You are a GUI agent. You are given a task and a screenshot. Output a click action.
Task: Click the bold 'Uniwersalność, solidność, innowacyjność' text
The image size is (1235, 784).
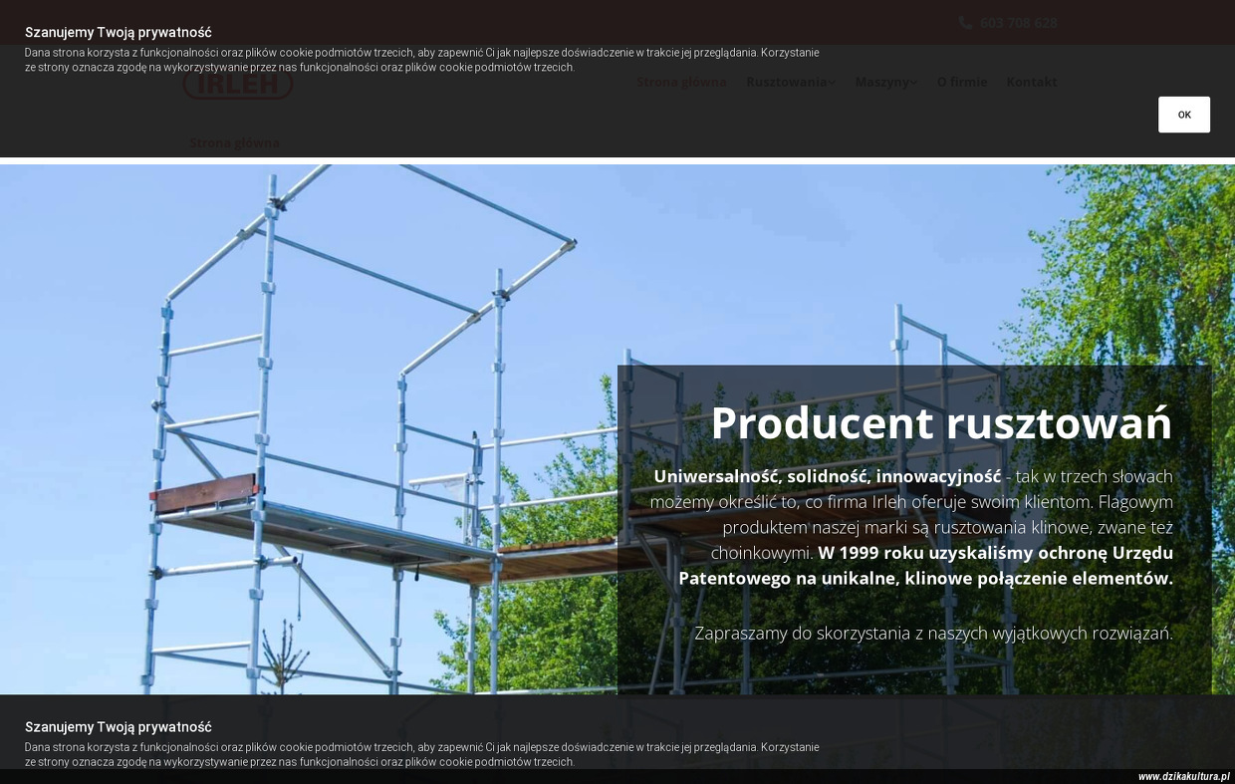click(827, 476)
